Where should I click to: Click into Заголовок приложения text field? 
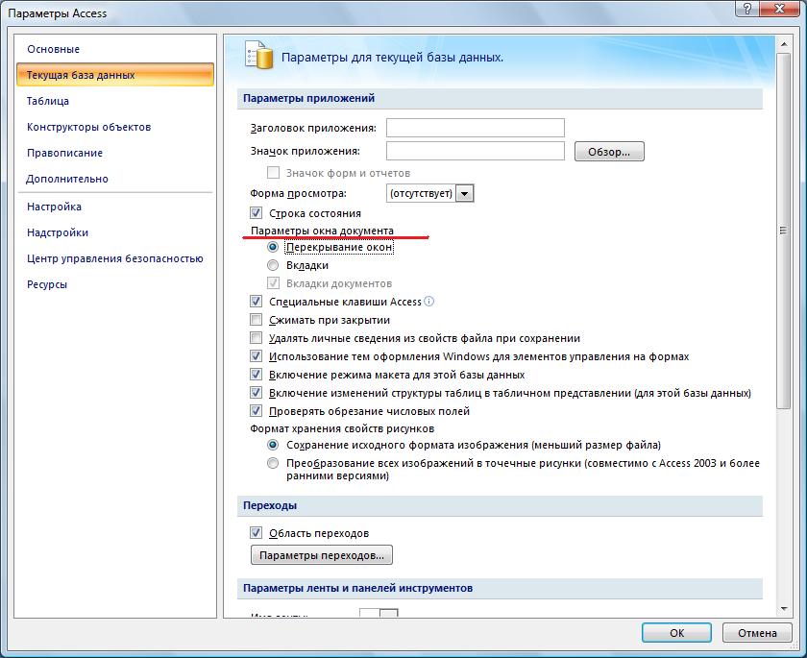click(475, 128)
